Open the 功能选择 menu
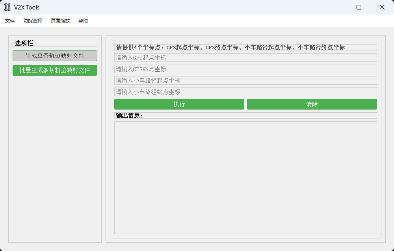This screenshot has height=251, width=394. pos(33,21)
